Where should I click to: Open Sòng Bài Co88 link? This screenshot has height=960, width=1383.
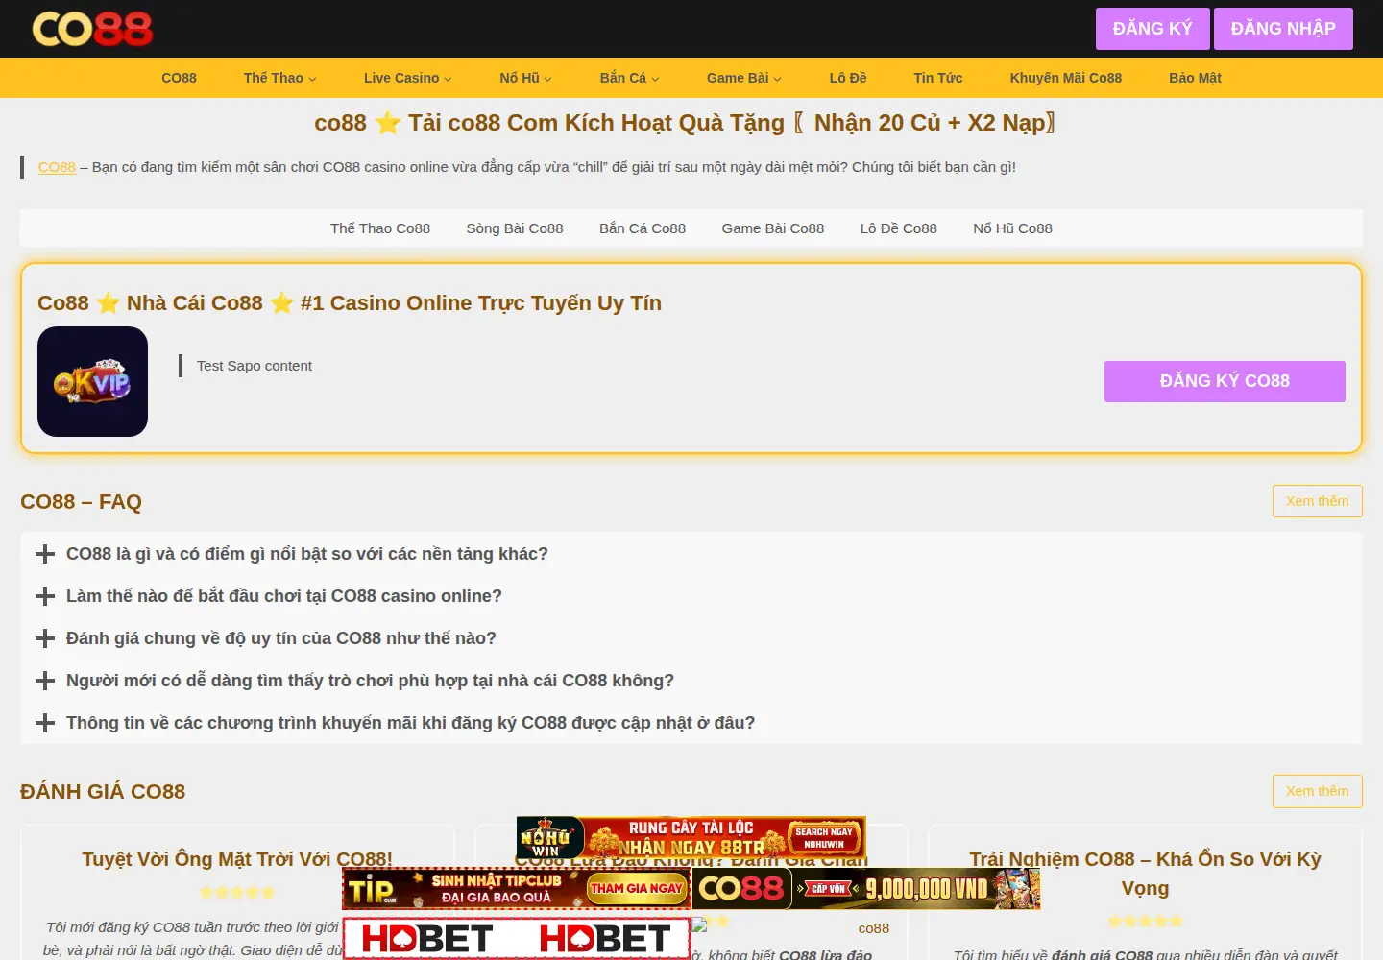click(x=515, y=228)
